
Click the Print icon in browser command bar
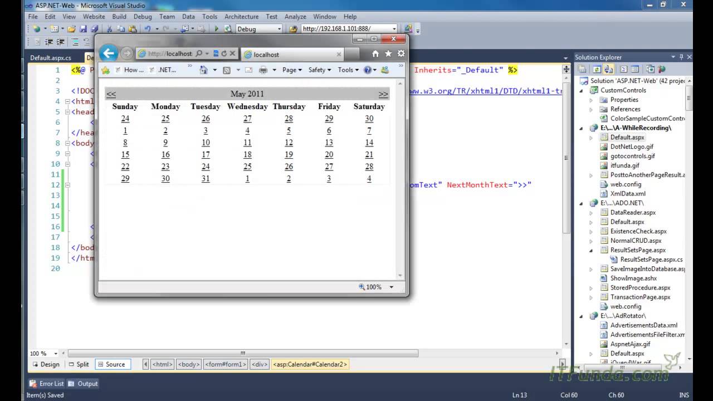[x=263, y=70]
